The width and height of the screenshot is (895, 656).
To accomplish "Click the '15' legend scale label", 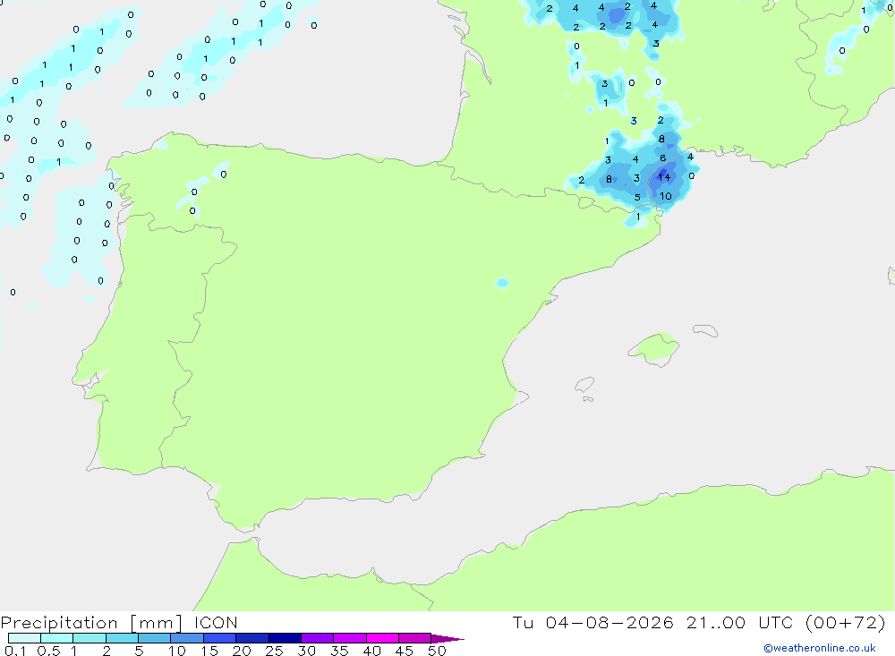I will (210, 651).
